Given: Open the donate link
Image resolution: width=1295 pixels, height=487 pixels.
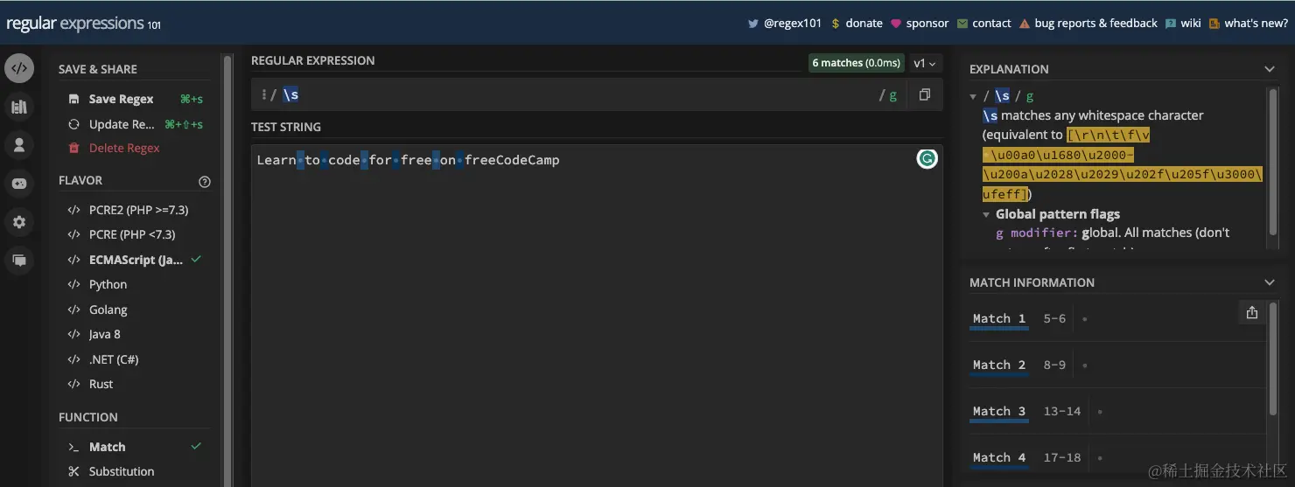Looking at the screenshot, I should coord(864,24).
